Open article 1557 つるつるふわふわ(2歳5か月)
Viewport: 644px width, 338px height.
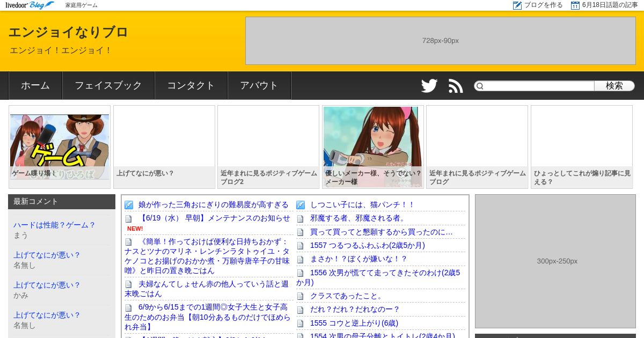[368, 246]
